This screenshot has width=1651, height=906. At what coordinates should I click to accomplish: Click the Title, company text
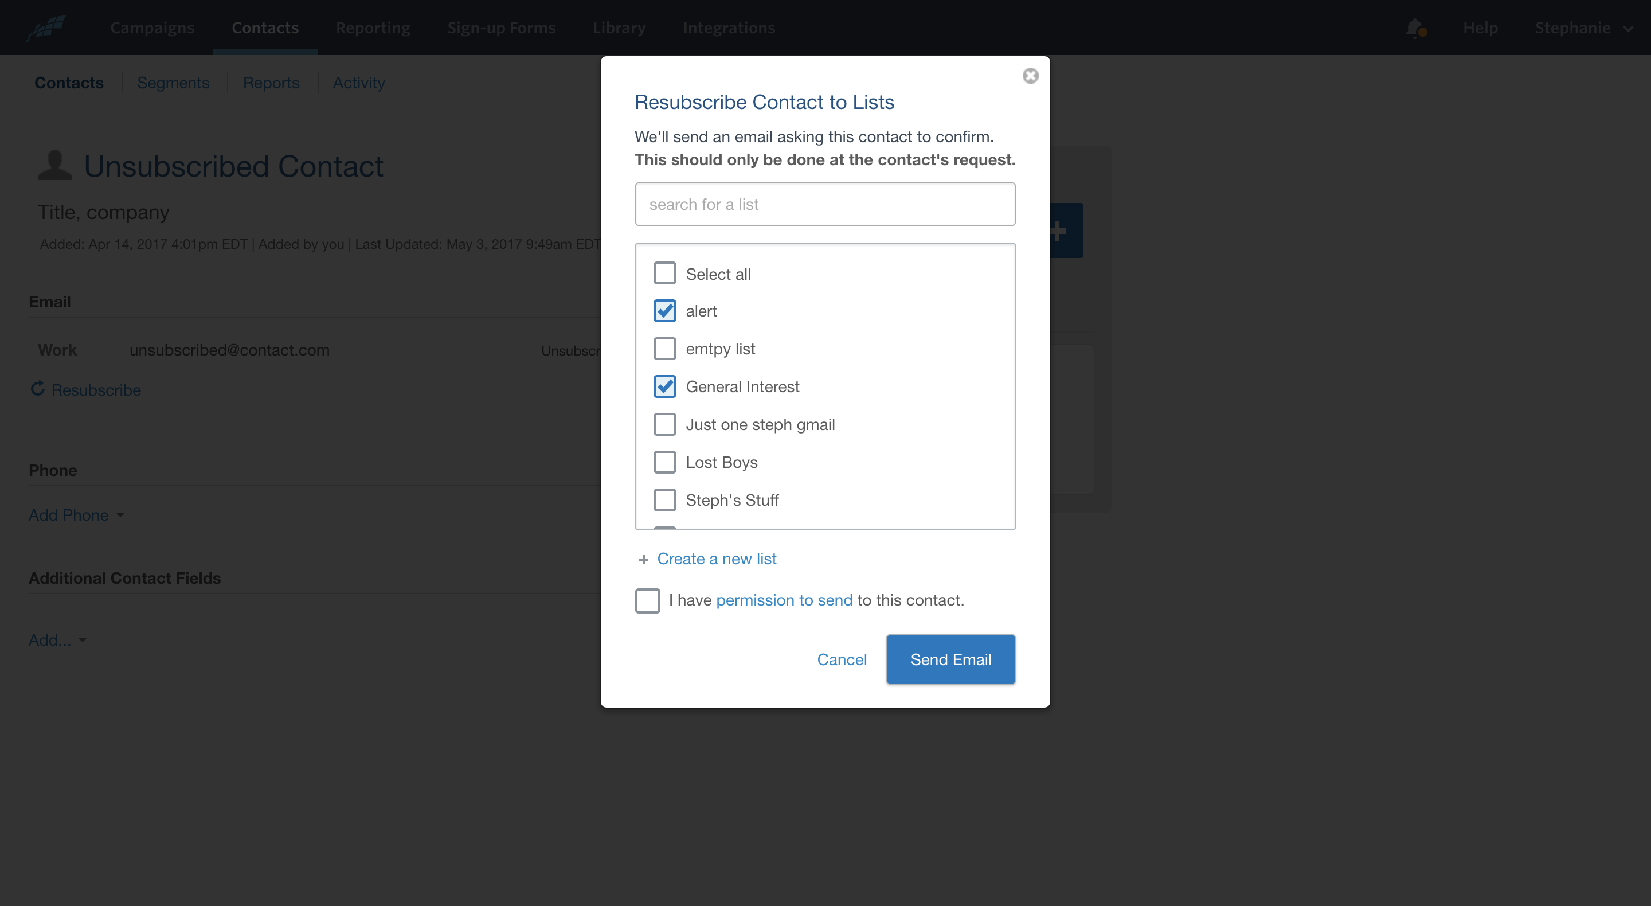[103, 212]
